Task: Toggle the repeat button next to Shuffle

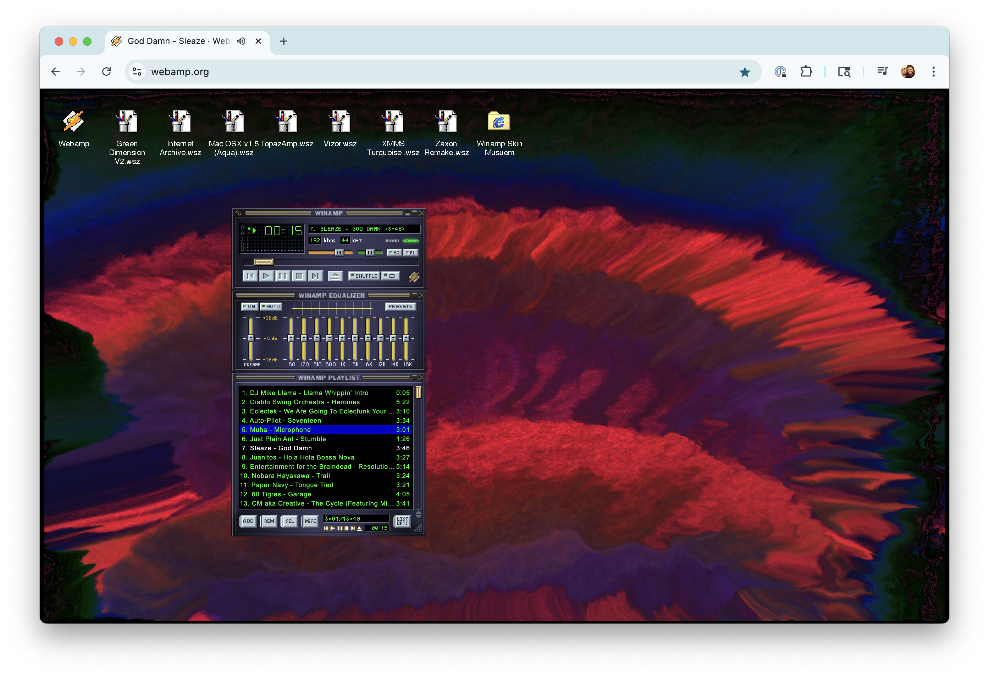Action: pyautogui.click(x=390, y=276)
